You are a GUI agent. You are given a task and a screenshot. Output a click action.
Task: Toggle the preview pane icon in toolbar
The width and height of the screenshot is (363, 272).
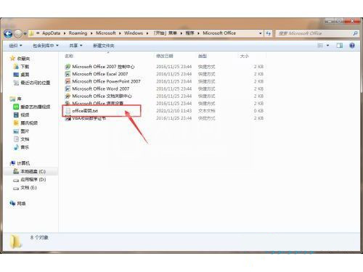340,46
